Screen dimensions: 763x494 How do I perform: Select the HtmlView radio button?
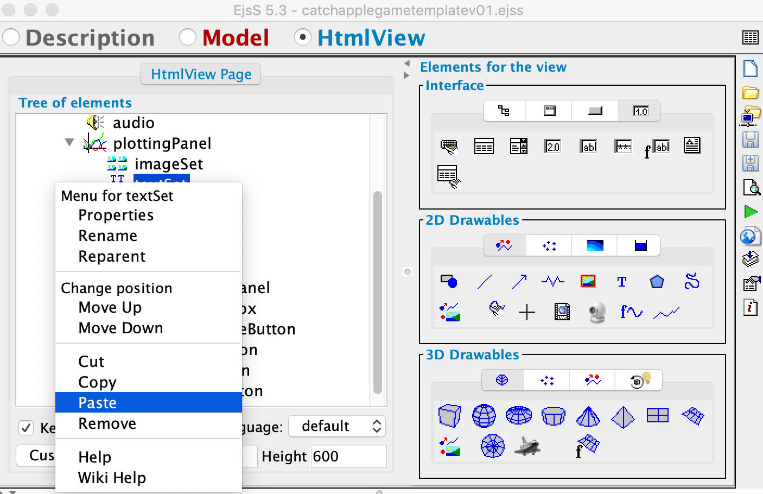click(303, 37)
